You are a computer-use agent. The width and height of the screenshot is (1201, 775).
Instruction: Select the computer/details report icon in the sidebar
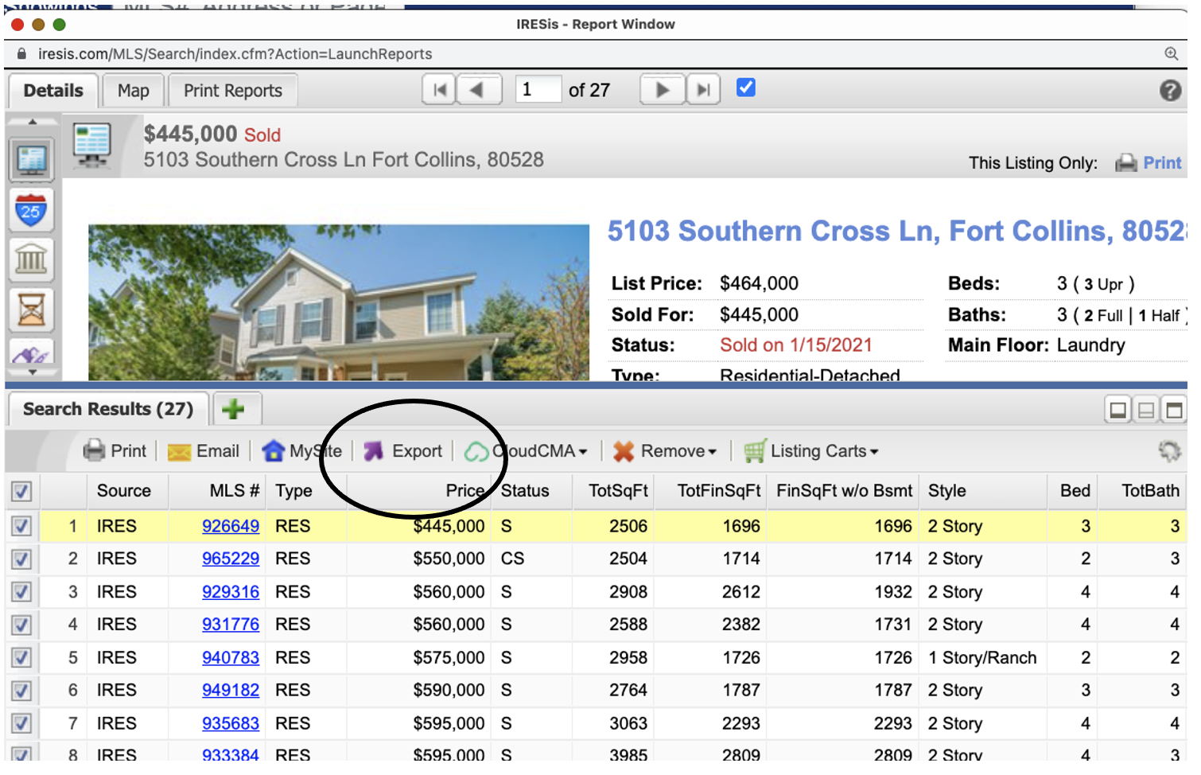coord(31,159)
